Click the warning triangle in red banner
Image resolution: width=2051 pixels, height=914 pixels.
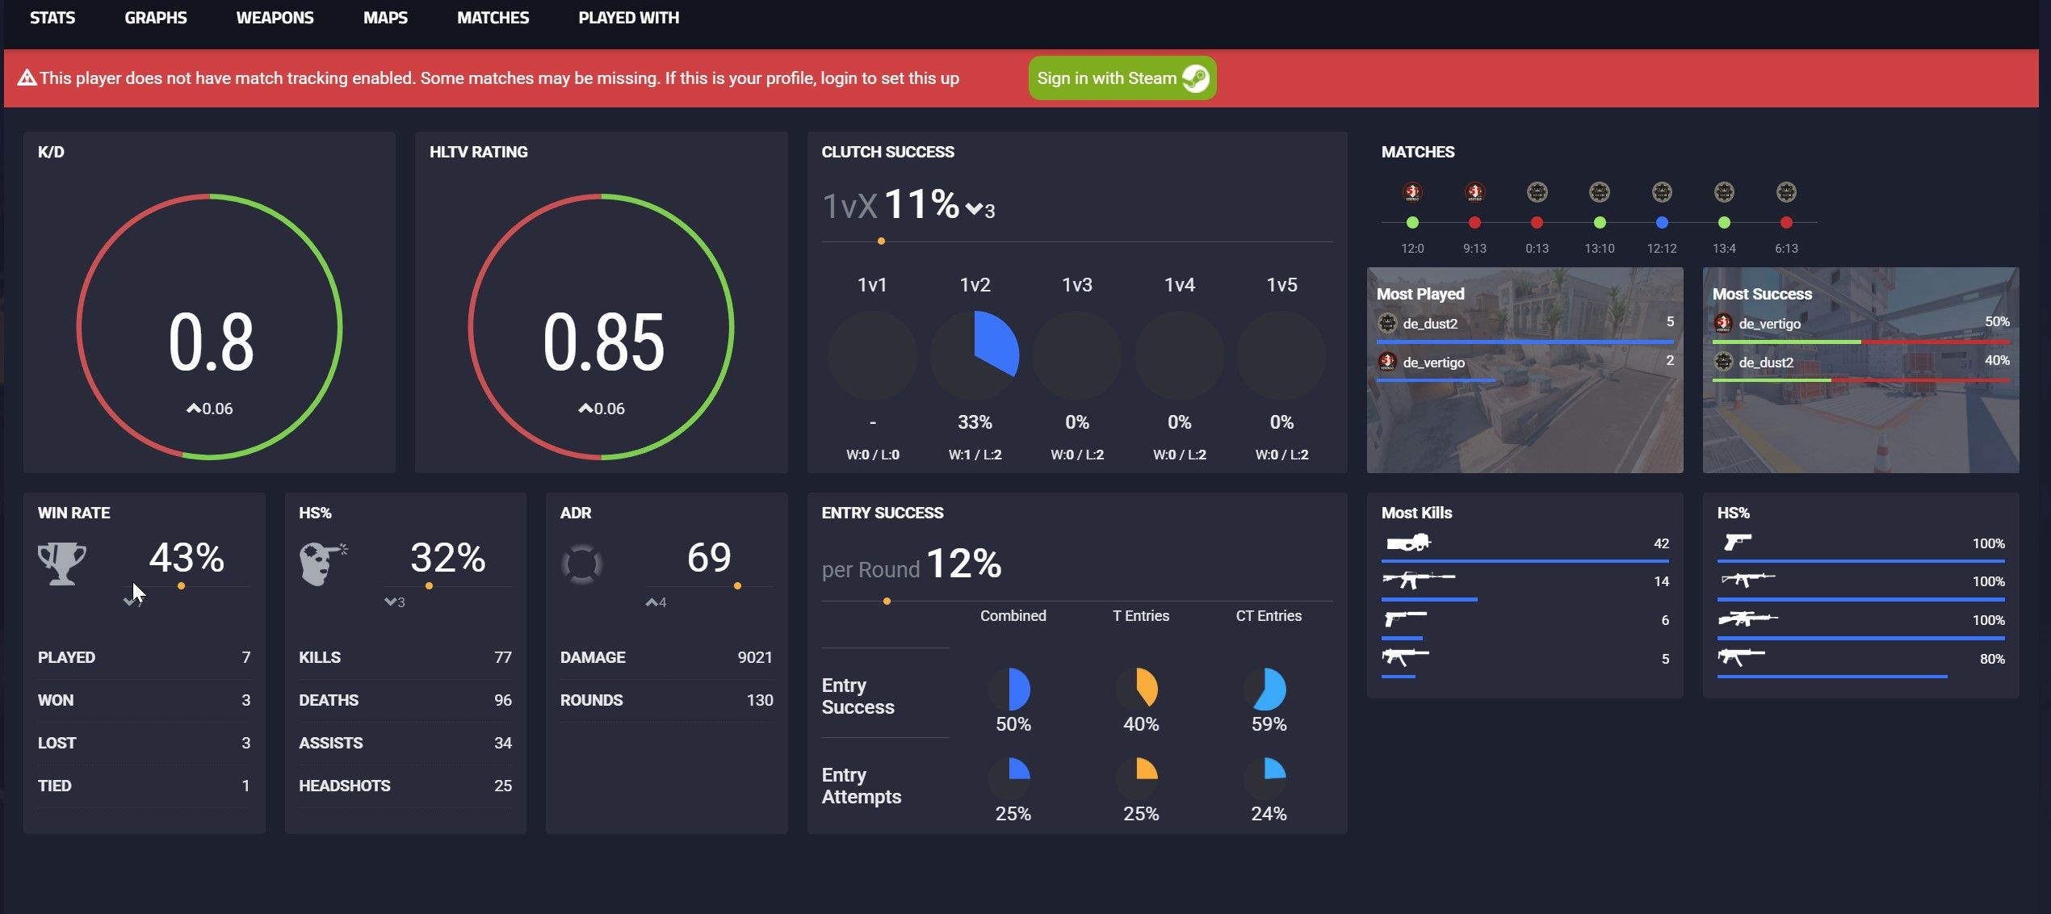27,78
